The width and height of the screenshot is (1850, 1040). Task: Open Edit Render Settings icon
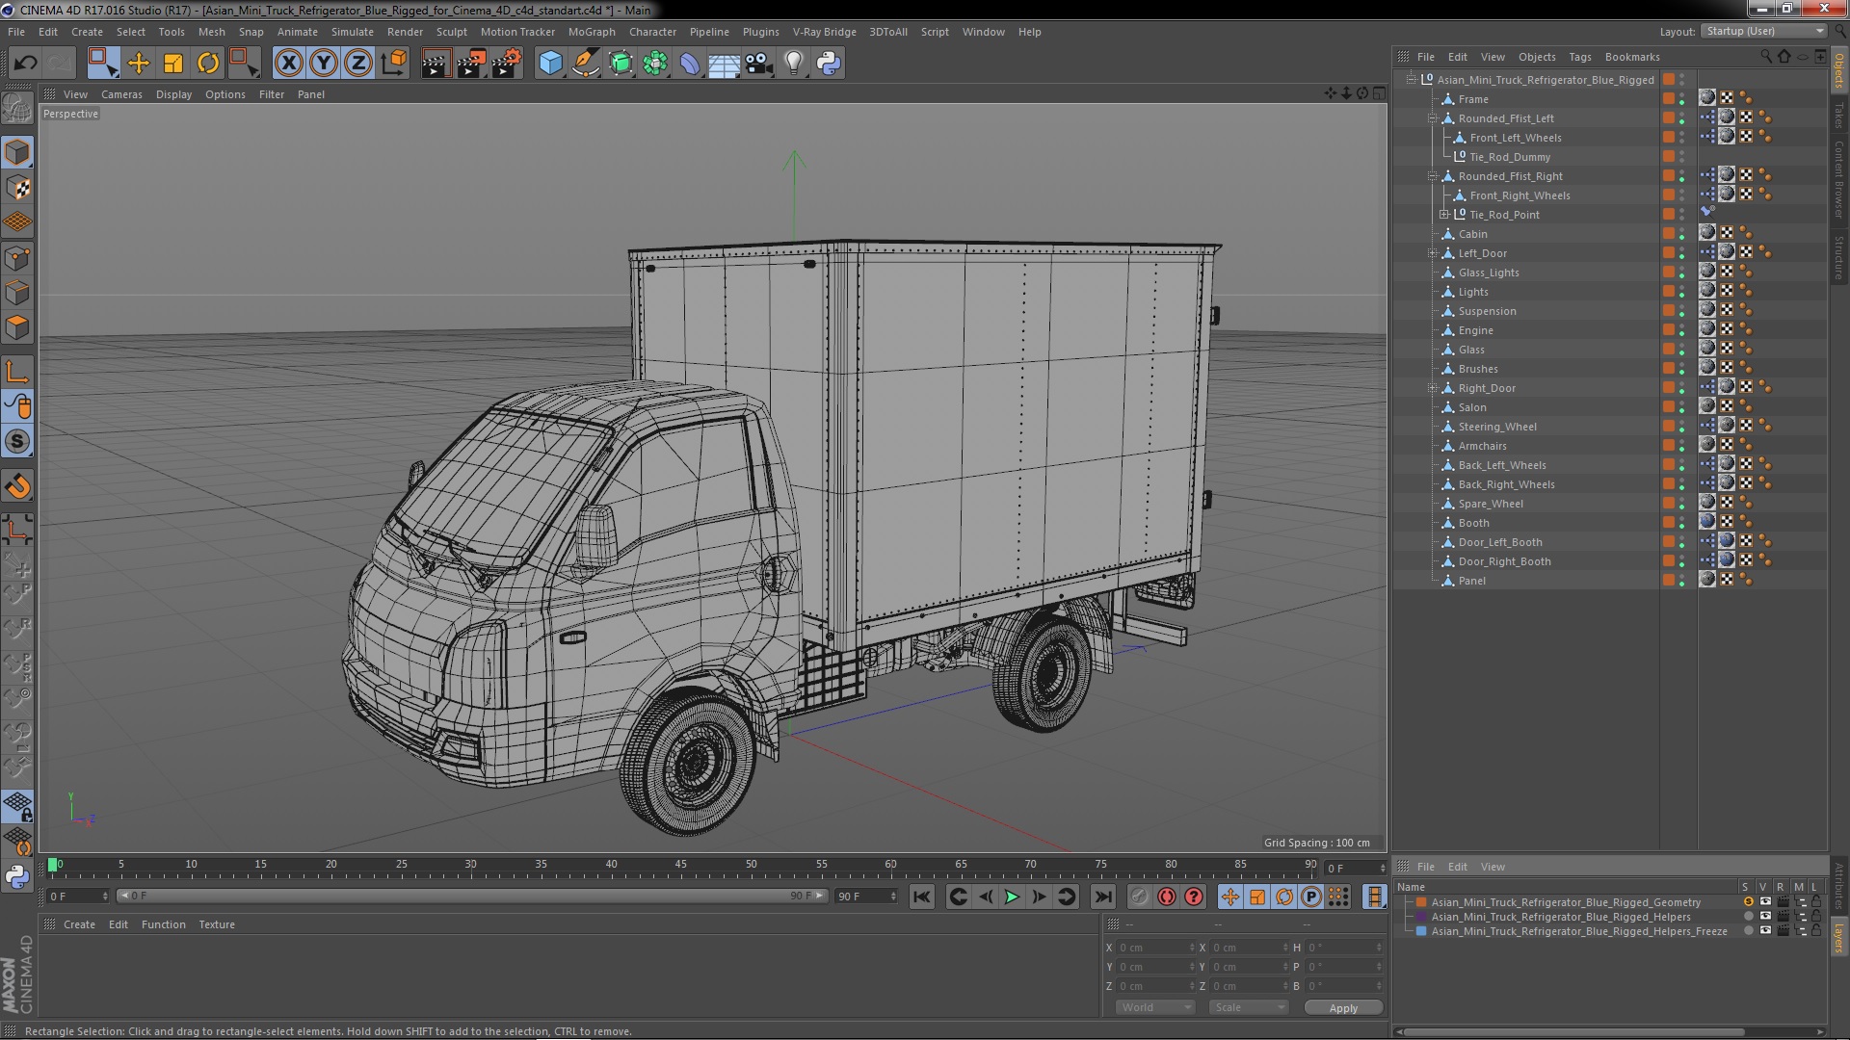pos(507,64)
